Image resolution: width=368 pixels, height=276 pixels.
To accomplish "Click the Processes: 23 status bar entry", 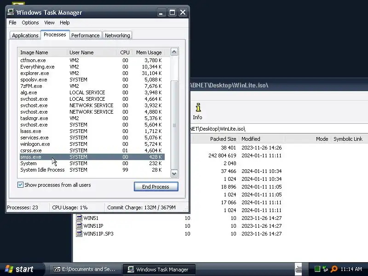I will [23, 207].
